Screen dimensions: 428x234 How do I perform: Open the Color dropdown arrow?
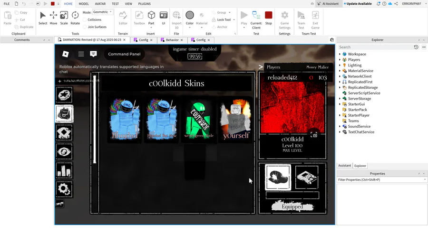[190, 28]
